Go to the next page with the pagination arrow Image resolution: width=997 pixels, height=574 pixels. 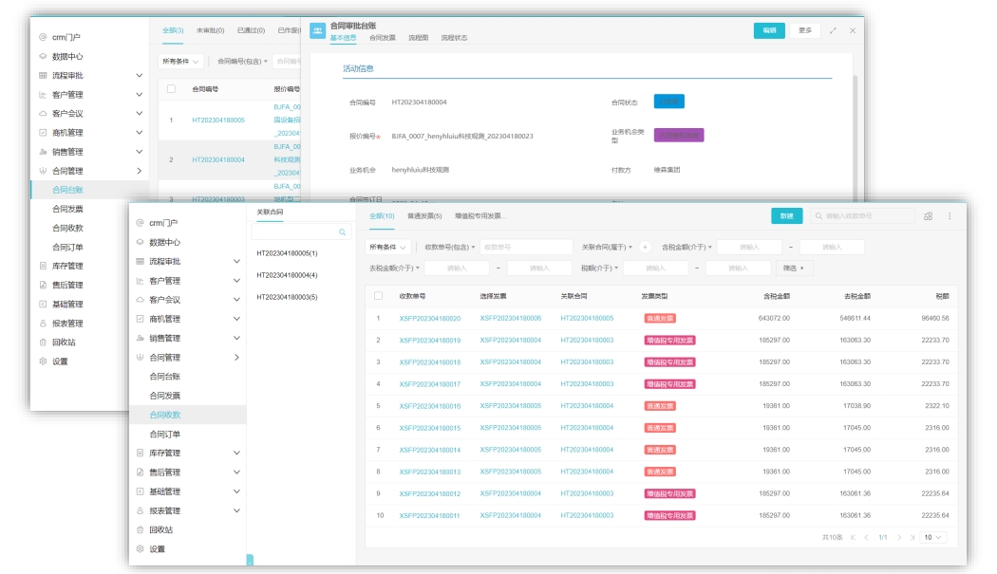click(899, 537)
